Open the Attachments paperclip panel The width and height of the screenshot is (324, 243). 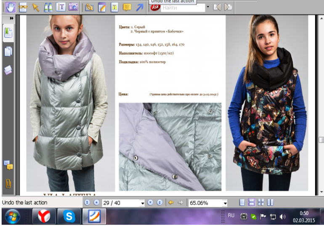point(8,183)
